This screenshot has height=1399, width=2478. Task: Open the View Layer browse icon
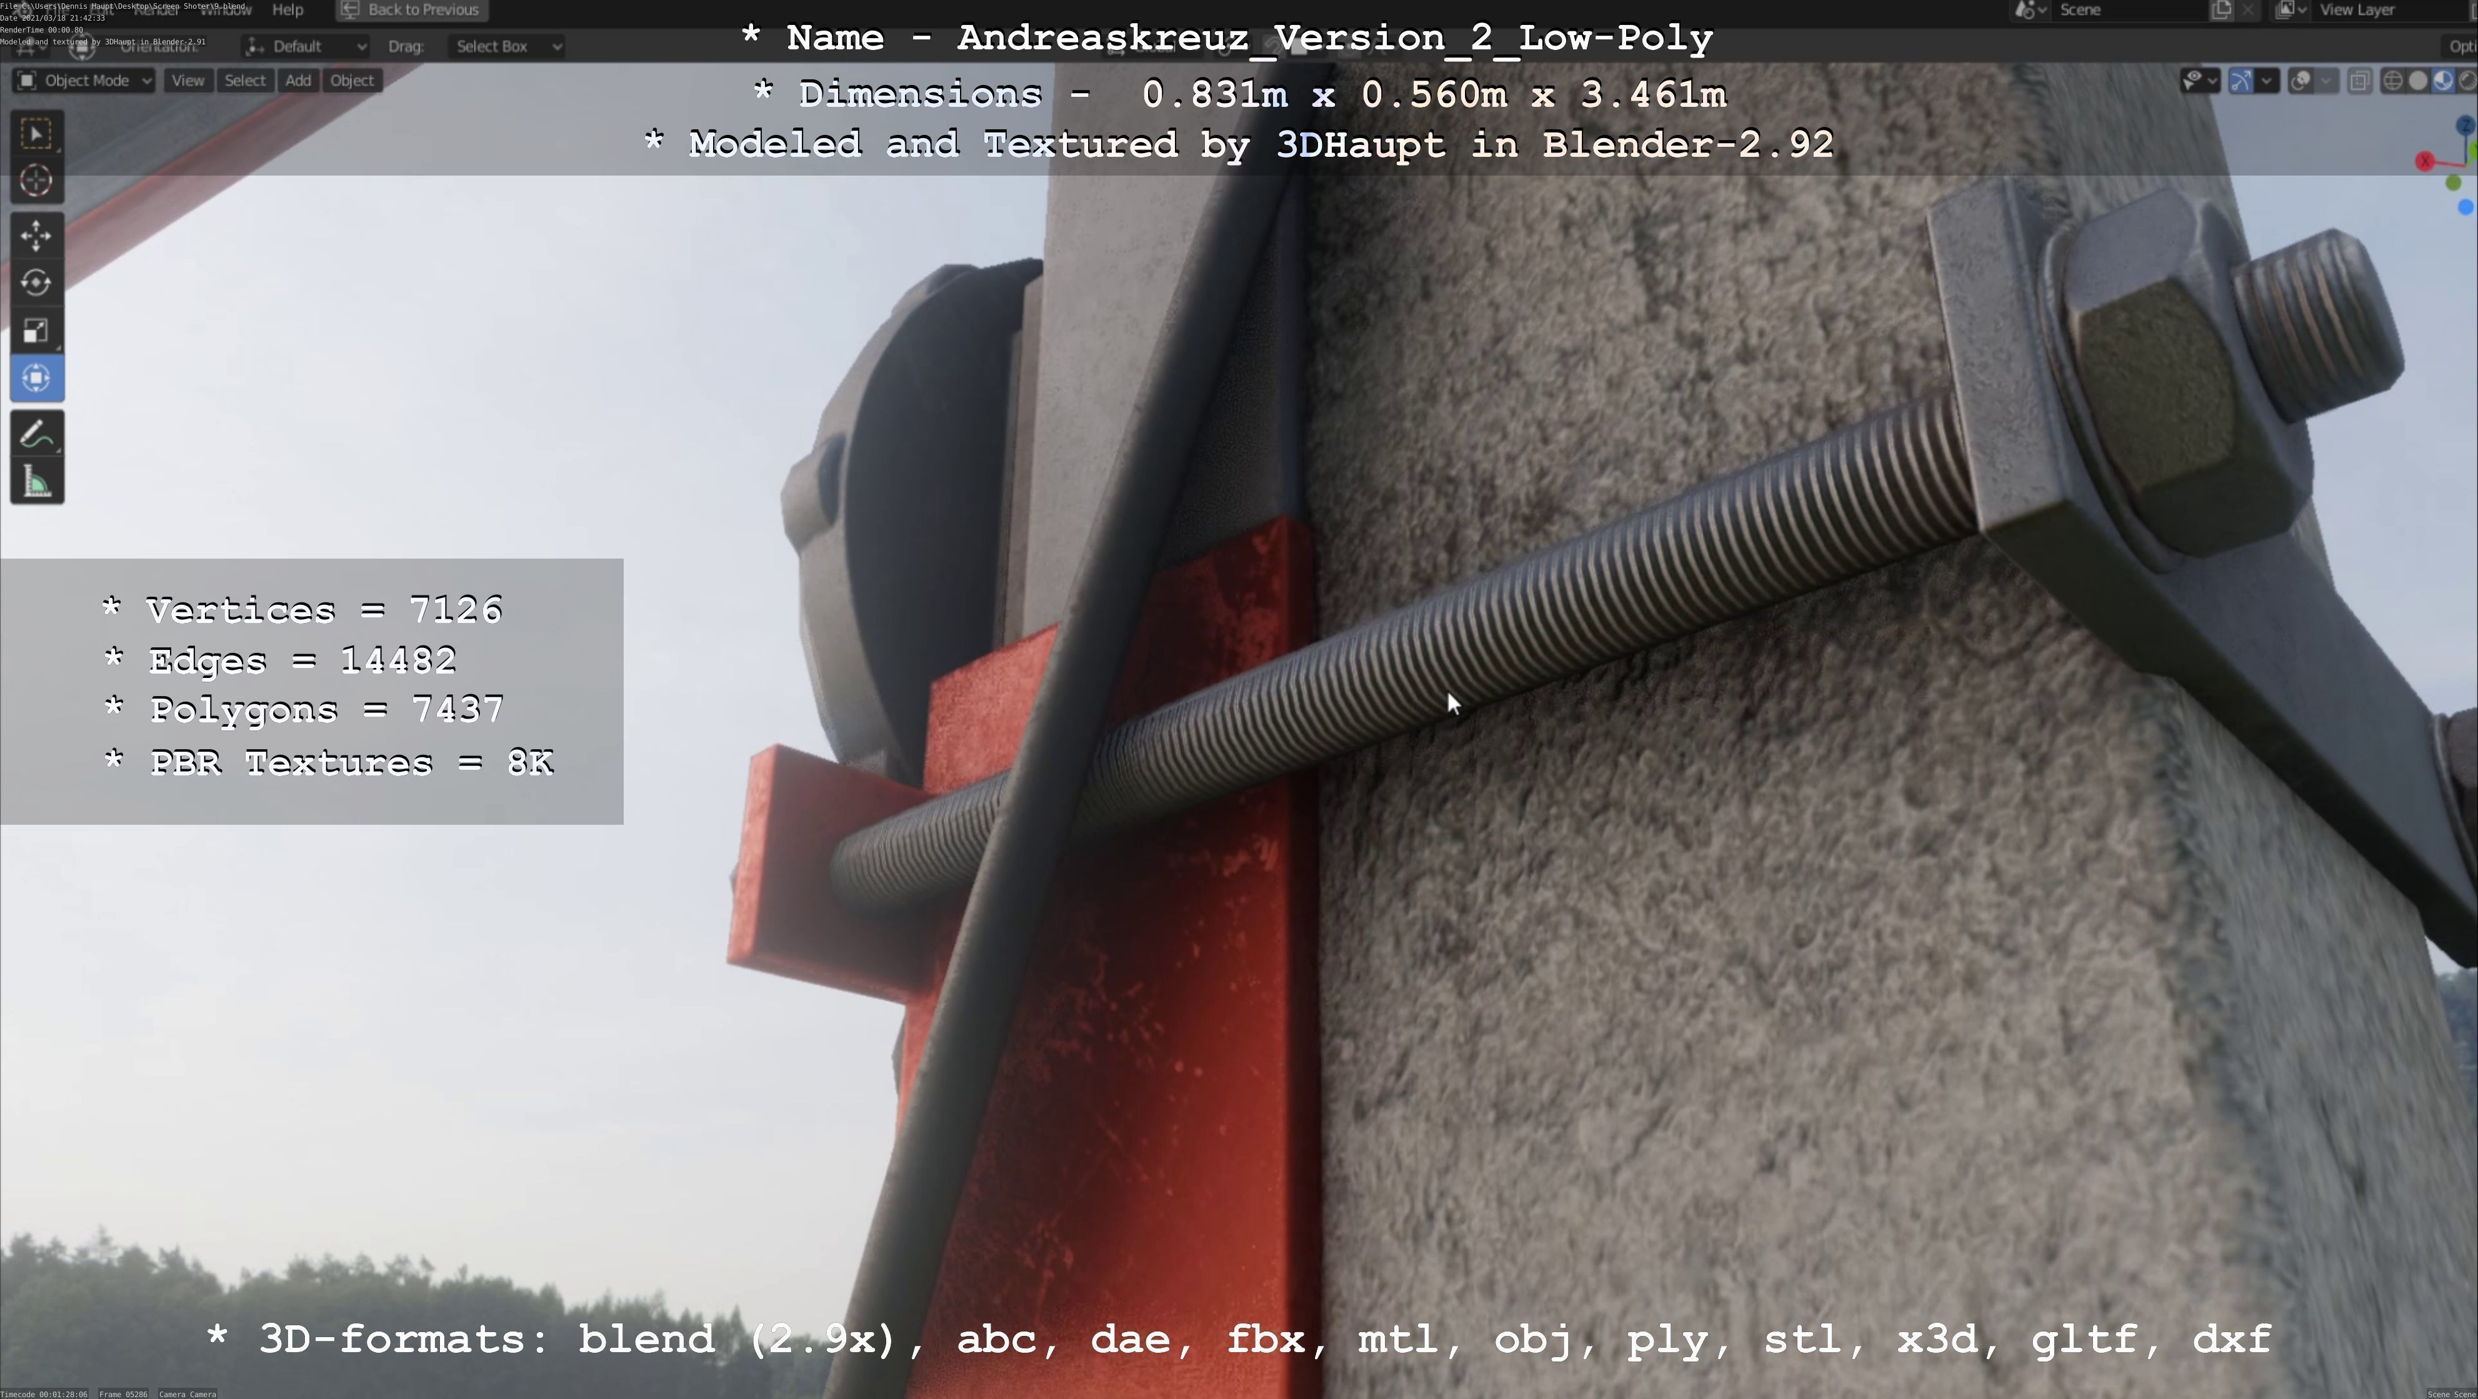click(x=2291, y=9)
